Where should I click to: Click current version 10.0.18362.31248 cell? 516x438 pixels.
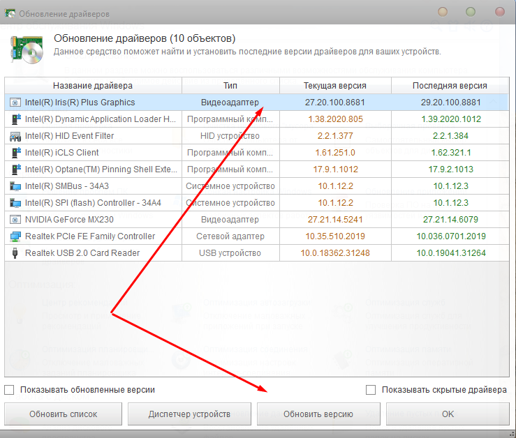pyautogui.click(x=335, y=253)
